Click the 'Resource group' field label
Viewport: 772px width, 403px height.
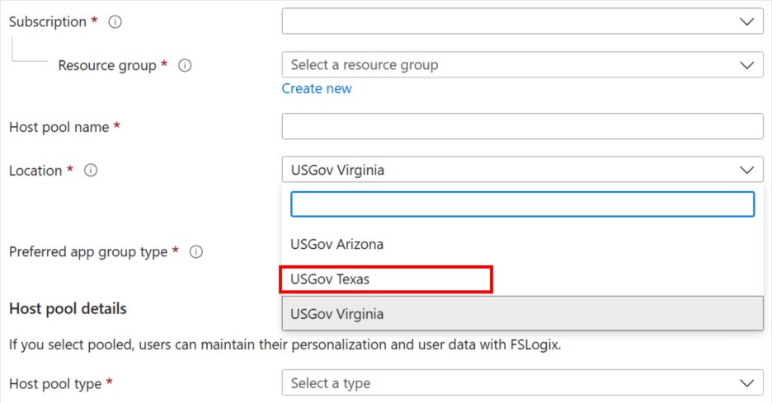point(107,65)
